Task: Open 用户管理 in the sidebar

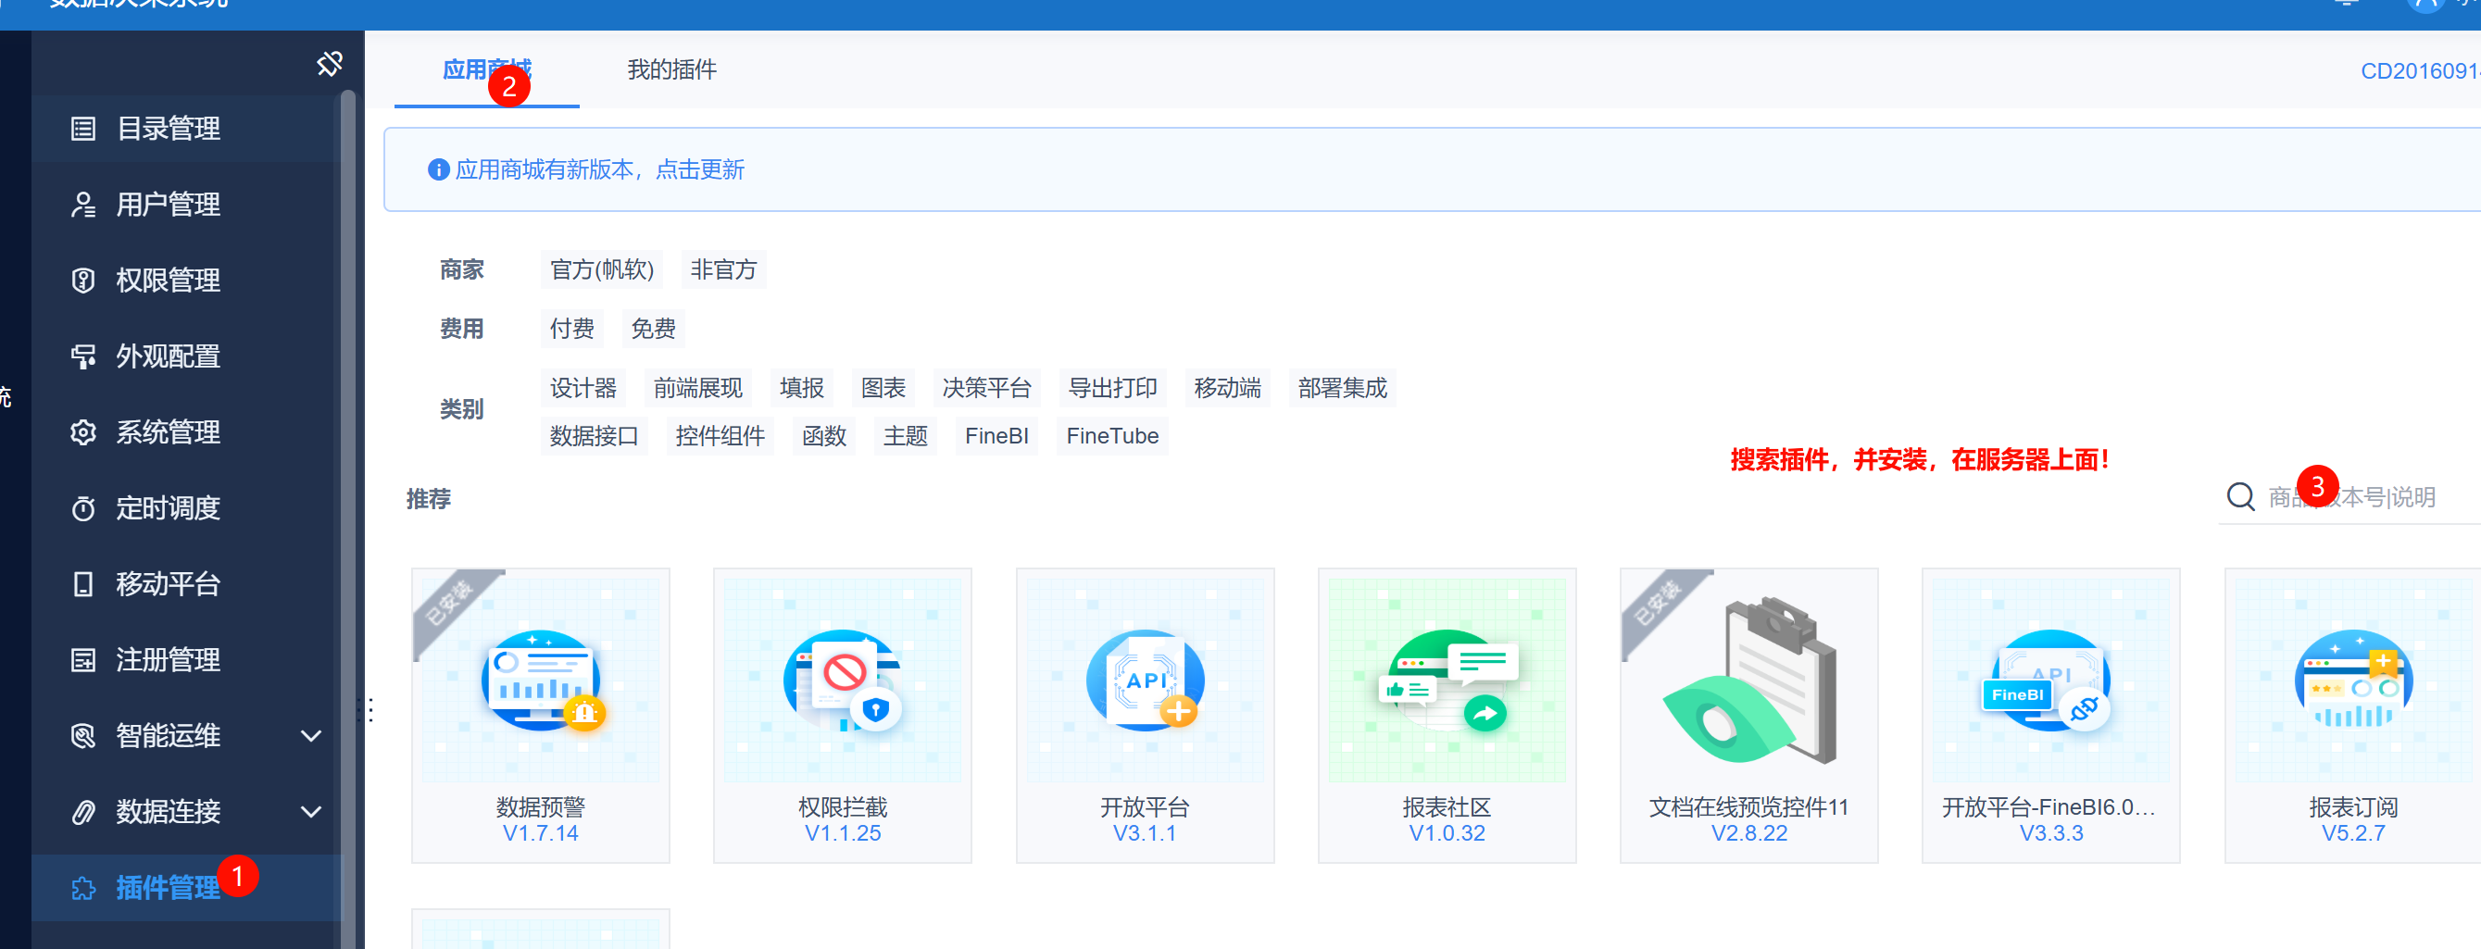Action: tap(169, 205)
